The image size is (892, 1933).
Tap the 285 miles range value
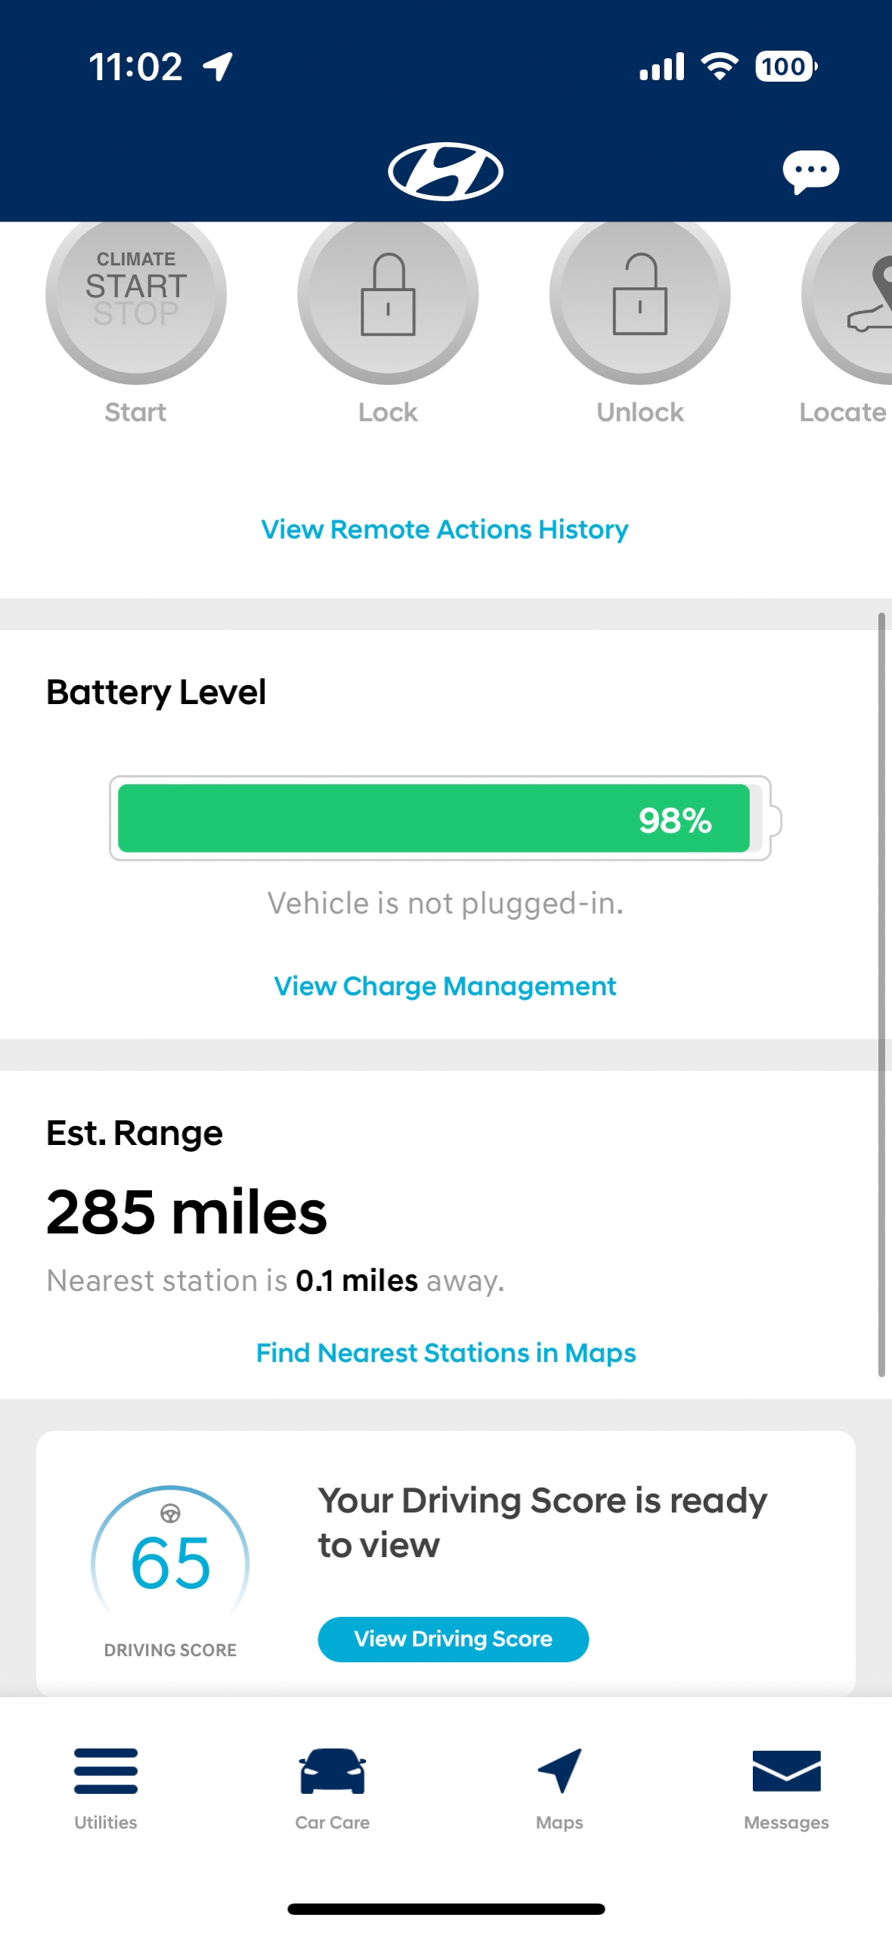(x=187, y=1212)
